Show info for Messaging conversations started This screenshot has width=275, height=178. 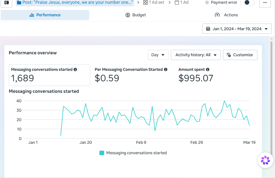click(75, 69)
